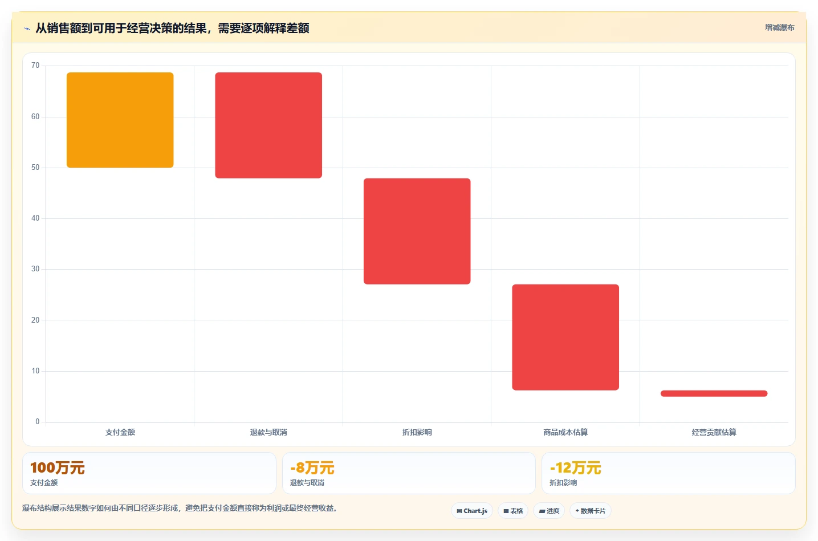Click the chart title heading text

(172, 28)
